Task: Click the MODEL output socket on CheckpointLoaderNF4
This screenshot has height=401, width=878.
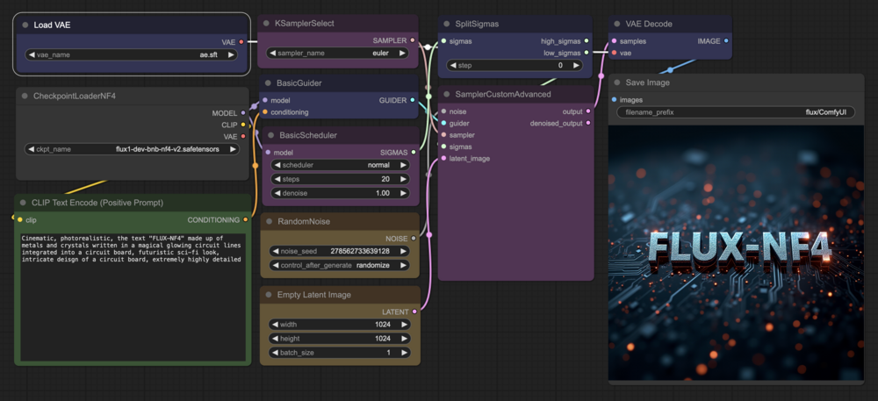Action: [242, 113]
